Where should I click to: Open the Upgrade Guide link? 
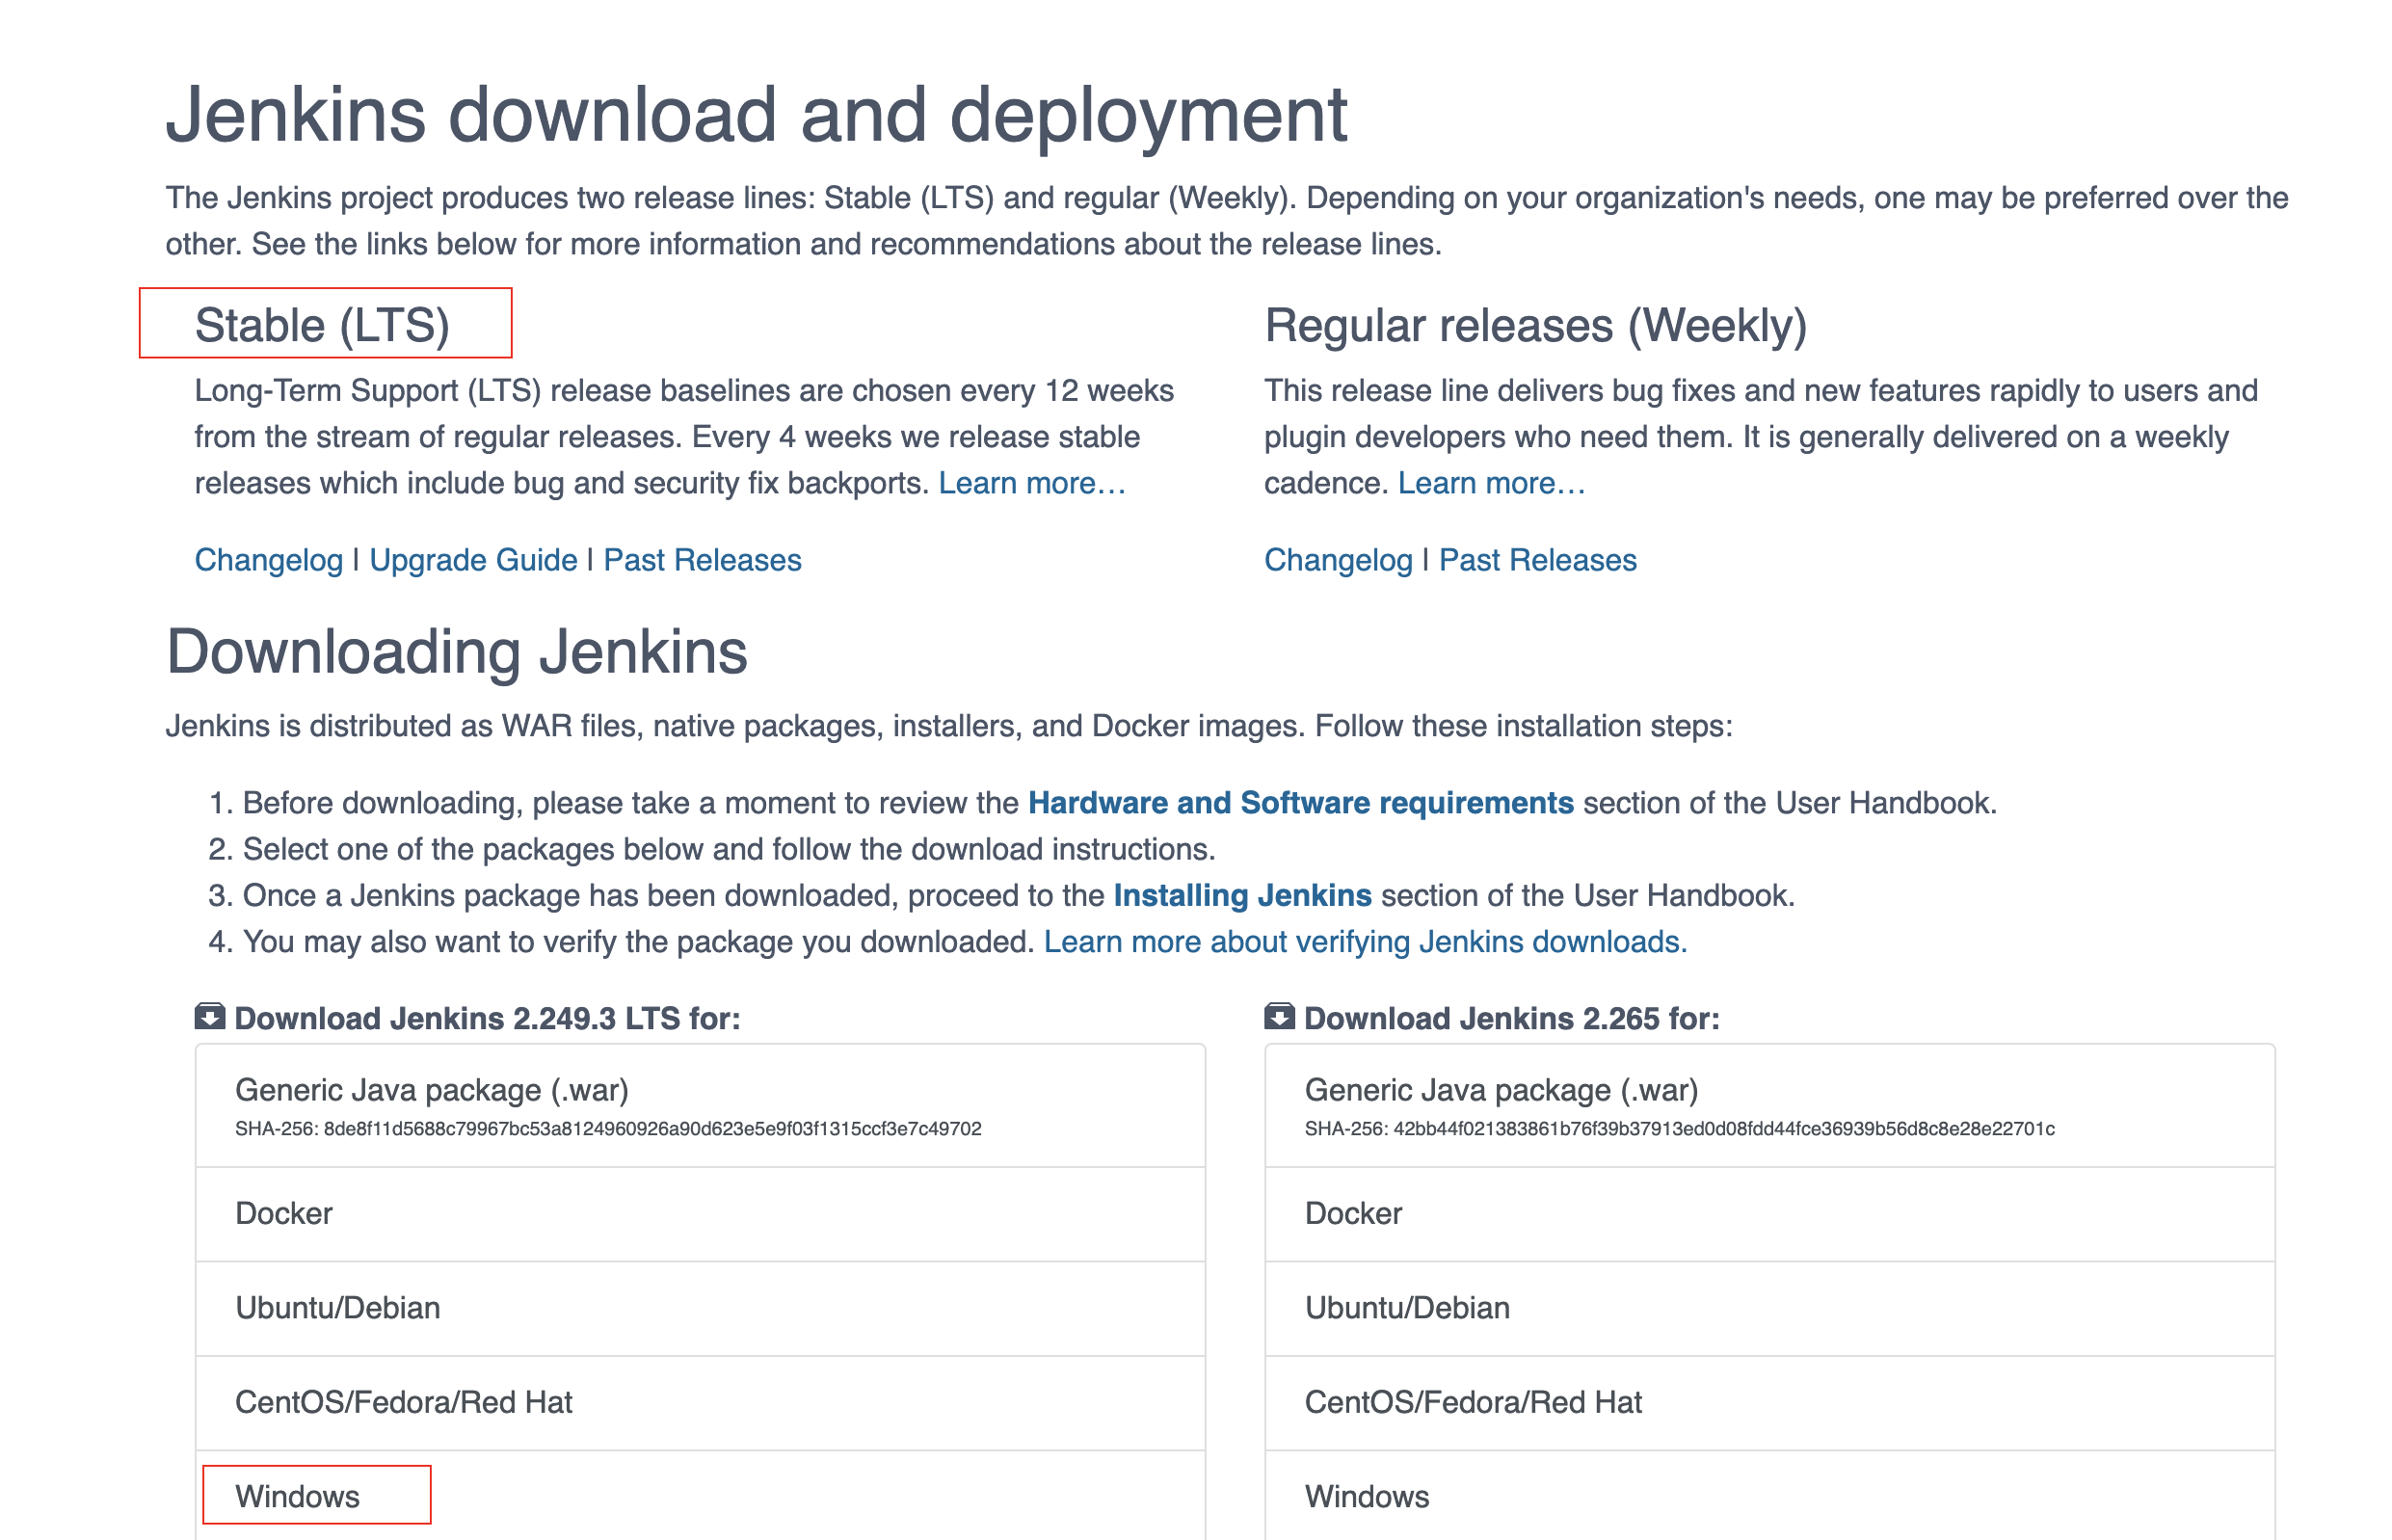tap(474, 560)
